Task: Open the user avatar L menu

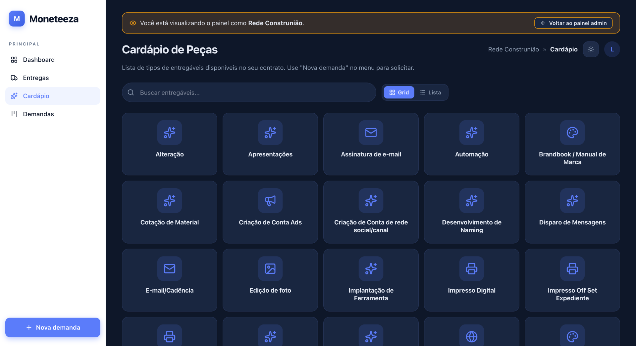Action: tap(612, 49)
